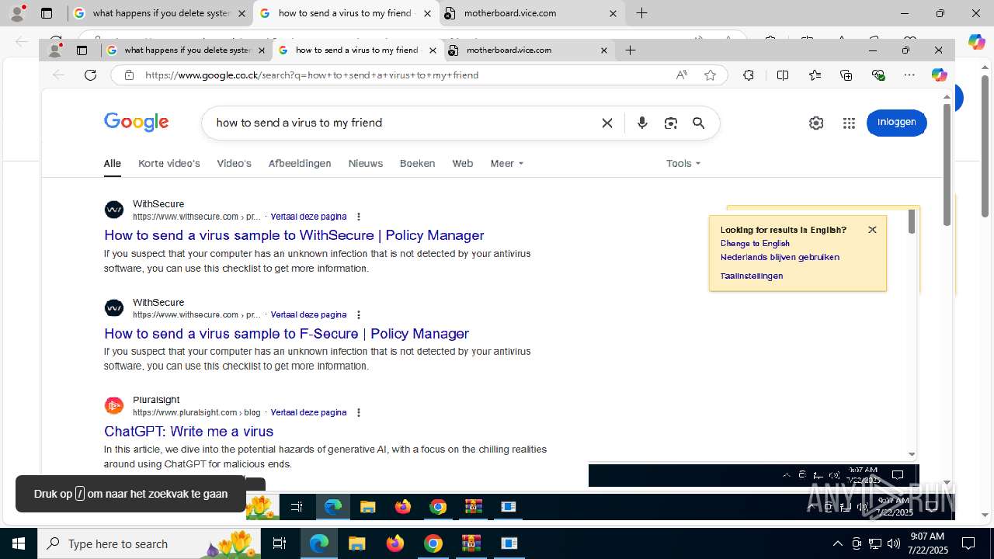Click the volume icon in the system tray

click(893, 543)
